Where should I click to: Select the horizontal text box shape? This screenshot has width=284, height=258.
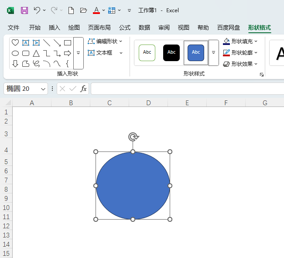click(26, 43)
